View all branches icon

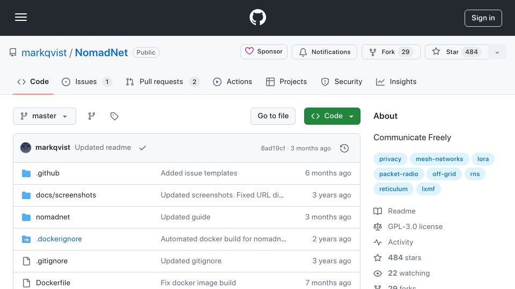pos(92,116)
